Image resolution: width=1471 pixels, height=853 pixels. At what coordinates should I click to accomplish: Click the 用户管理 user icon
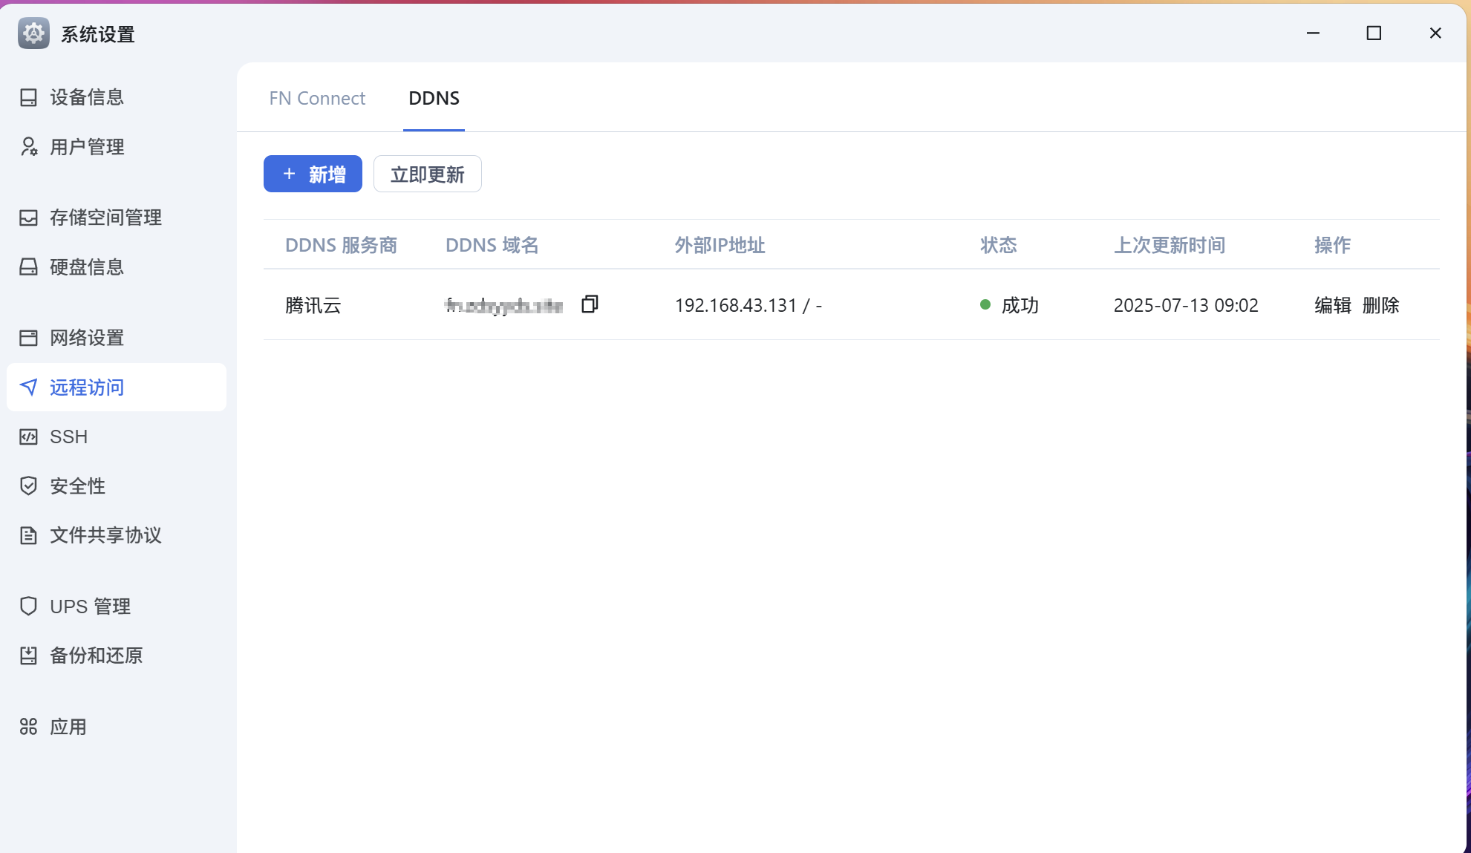pyautogui.click(x=28, y=147)
